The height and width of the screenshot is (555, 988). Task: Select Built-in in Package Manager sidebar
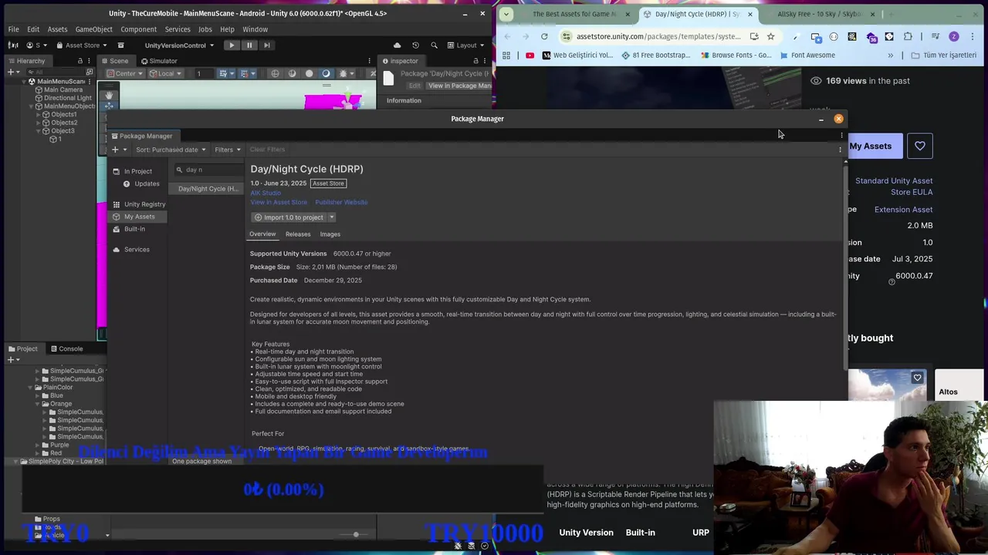134,229
